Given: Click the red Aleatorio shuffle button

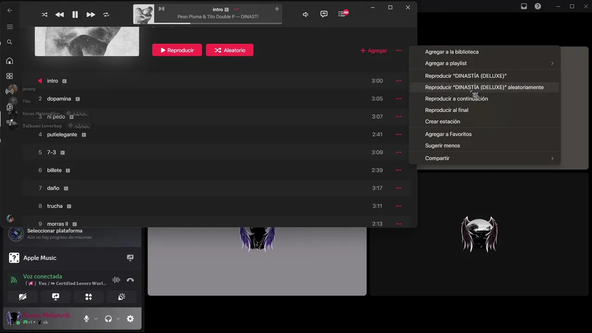Looking at the screenshot, I should point(229,50).
